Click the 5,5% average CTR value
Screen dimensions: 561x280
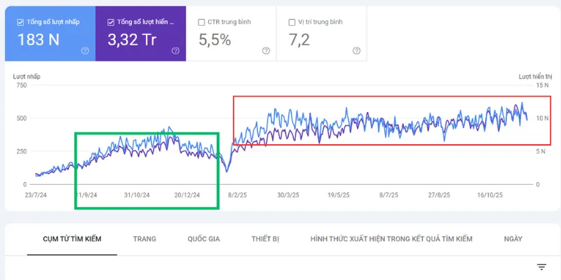[x=215, y=40]
